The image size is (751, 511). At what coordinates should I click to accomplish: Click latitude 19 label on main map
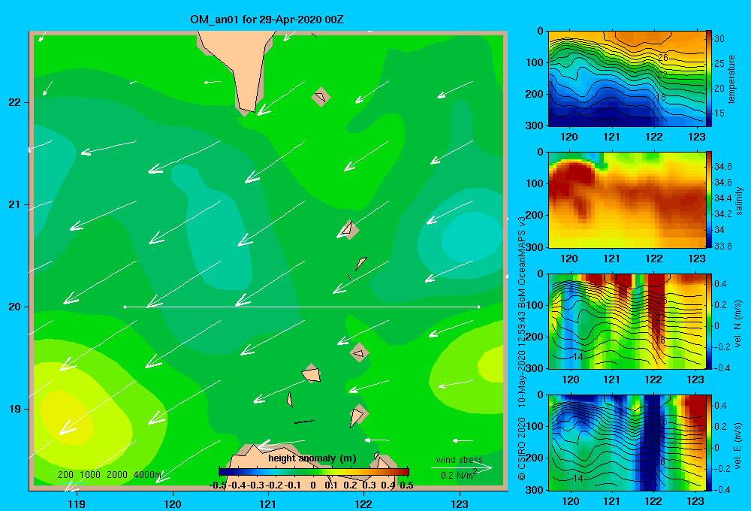(15, 409)
